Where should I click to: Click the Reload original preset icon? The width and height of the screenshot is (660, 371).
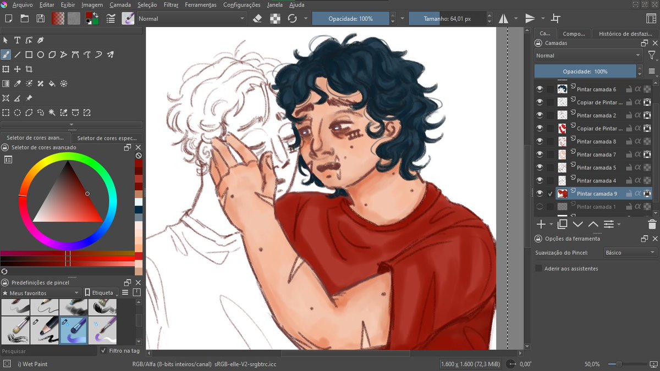(x=292, y=18)
